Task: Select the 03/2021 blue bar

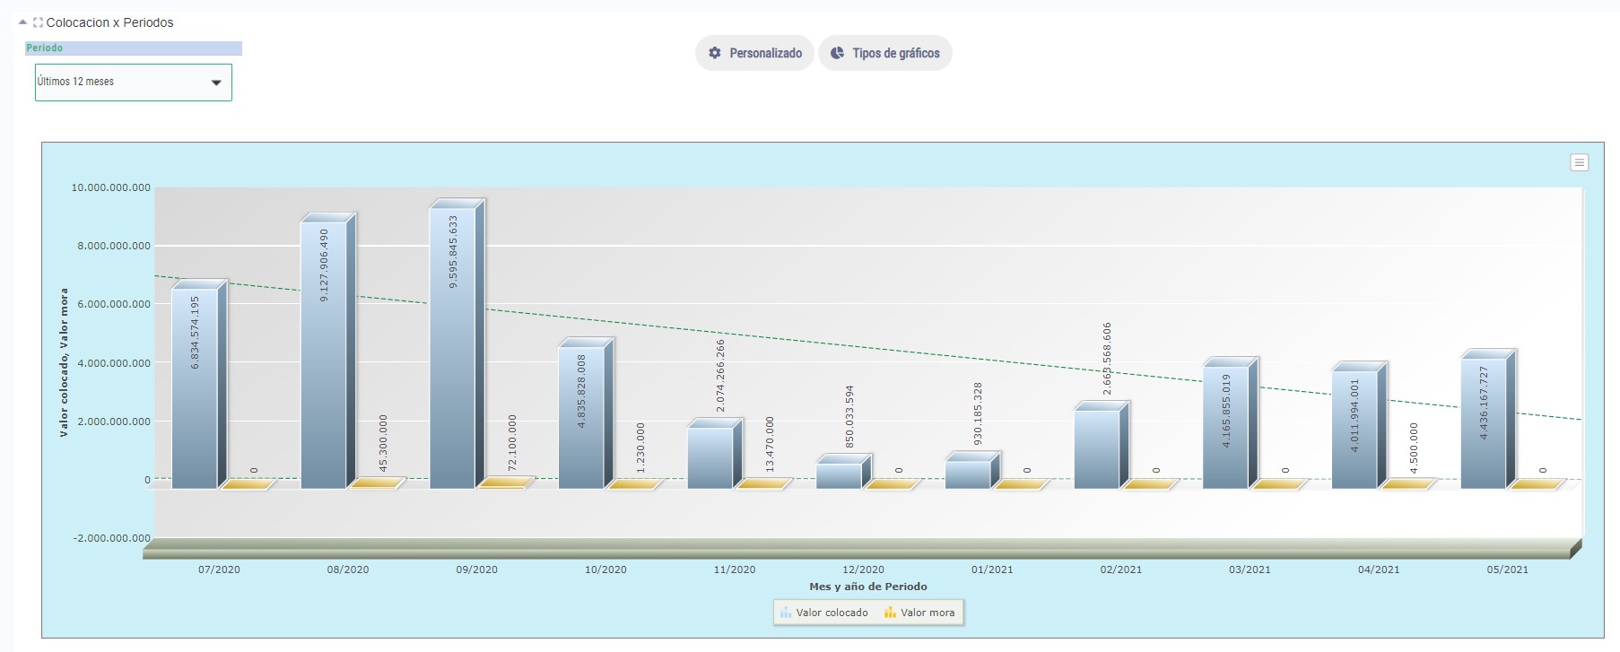Action: (x=1225, y=427)
